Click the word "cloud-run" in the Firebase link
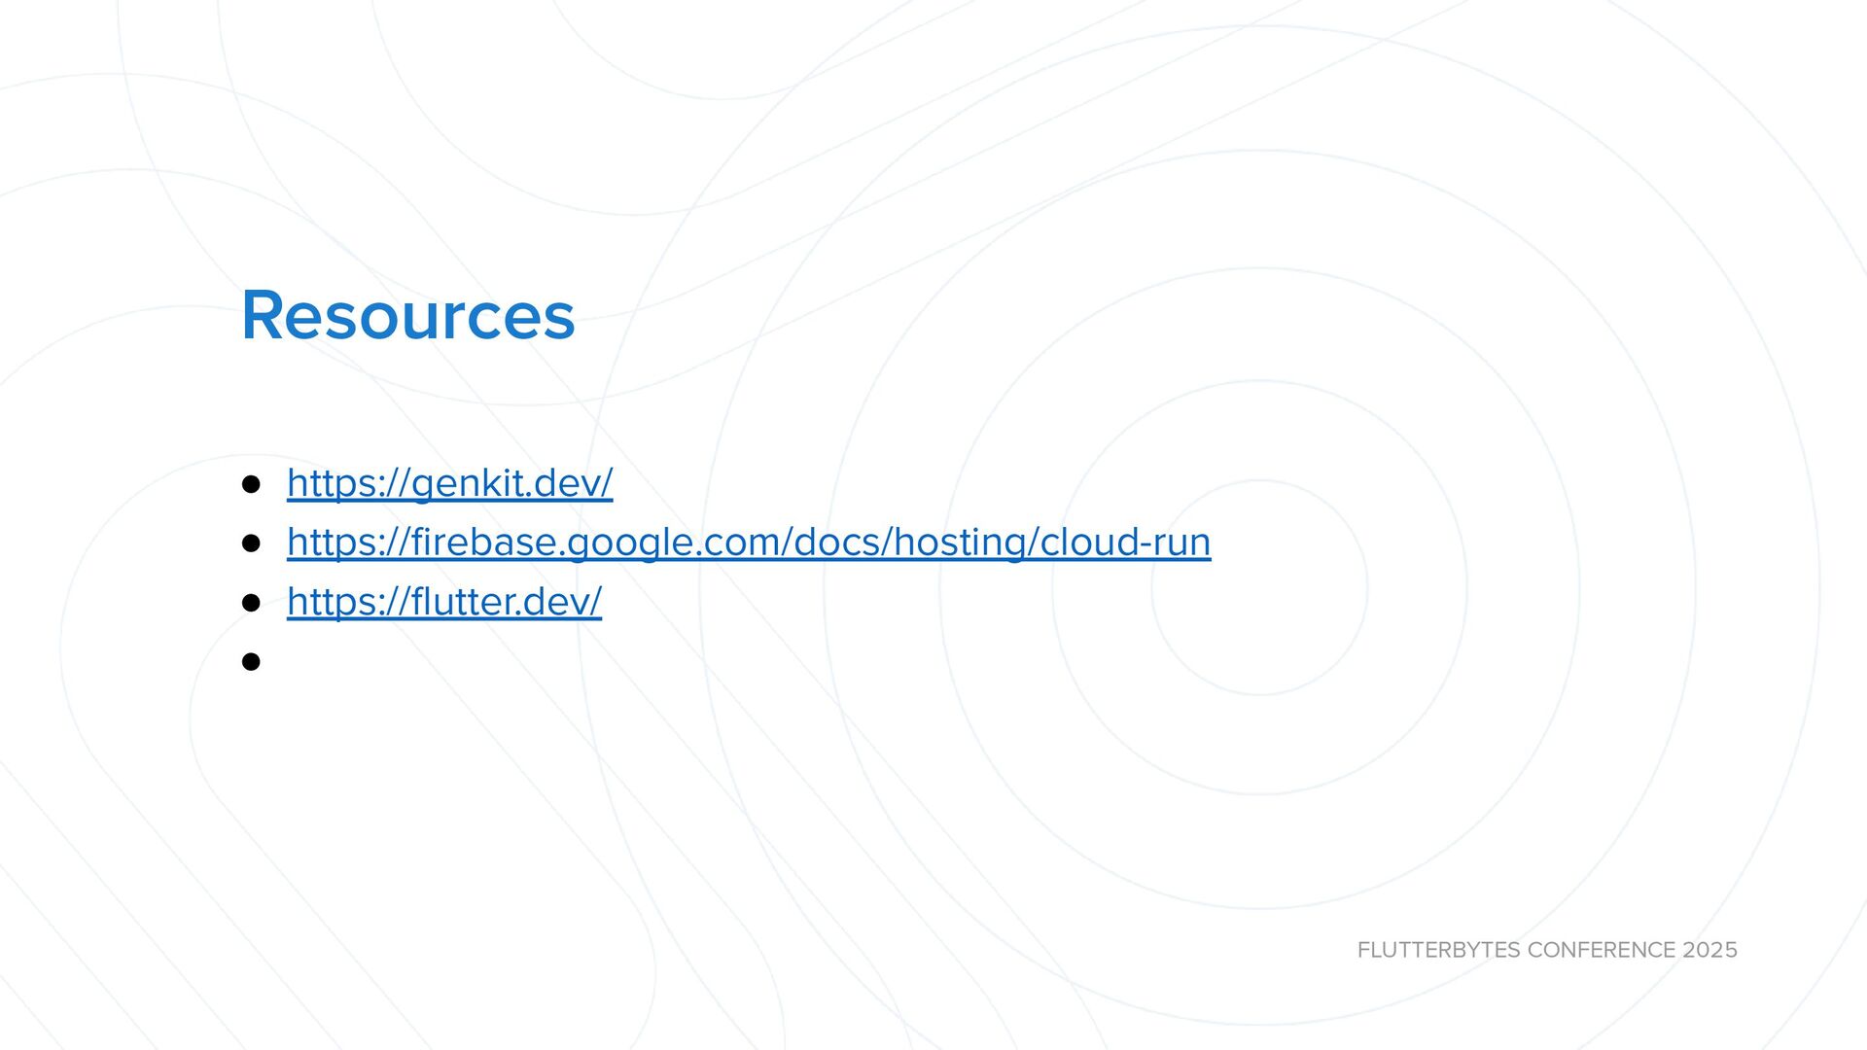This screenshot has height=1050, width=1867. click(x=1125, y=542)
